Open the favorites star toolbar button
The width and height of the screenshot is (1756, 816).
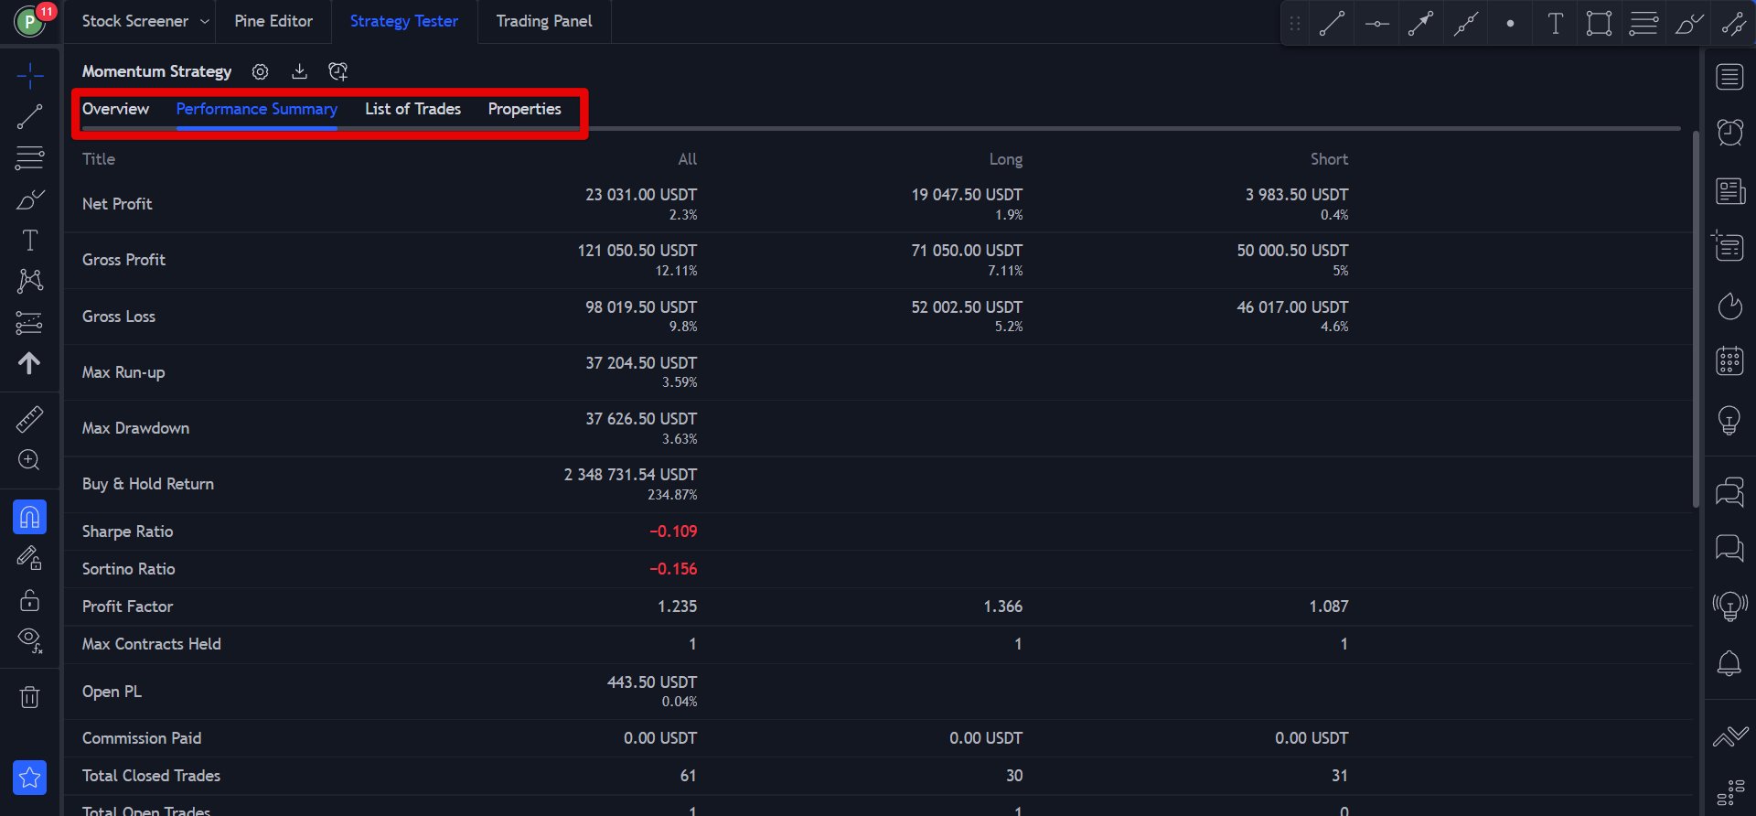coord(30,778)
